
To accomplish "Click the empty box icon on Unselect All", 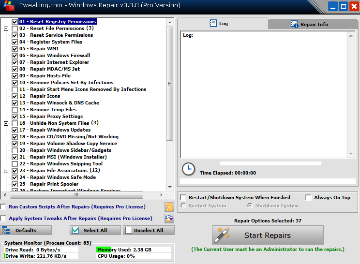I will [x=129, y=230].
